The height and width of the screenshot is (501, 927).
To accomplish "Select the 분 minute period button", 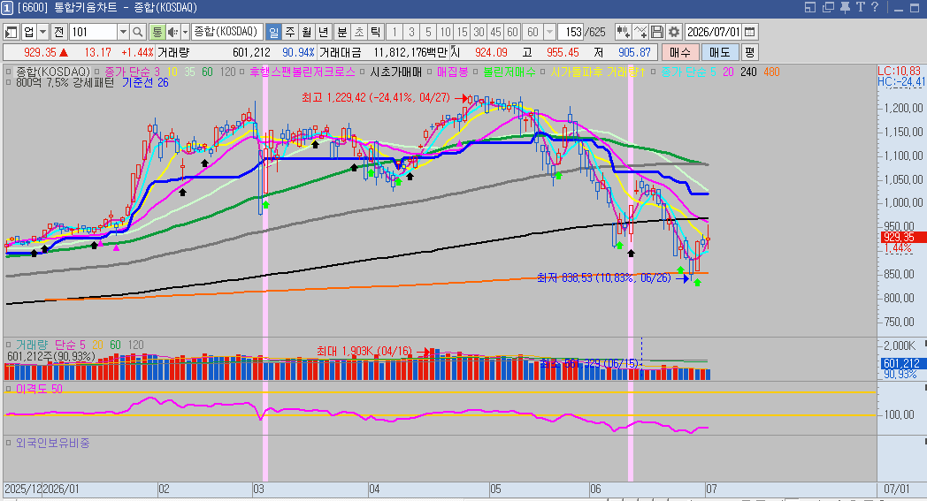I will [x=342, y=32].
